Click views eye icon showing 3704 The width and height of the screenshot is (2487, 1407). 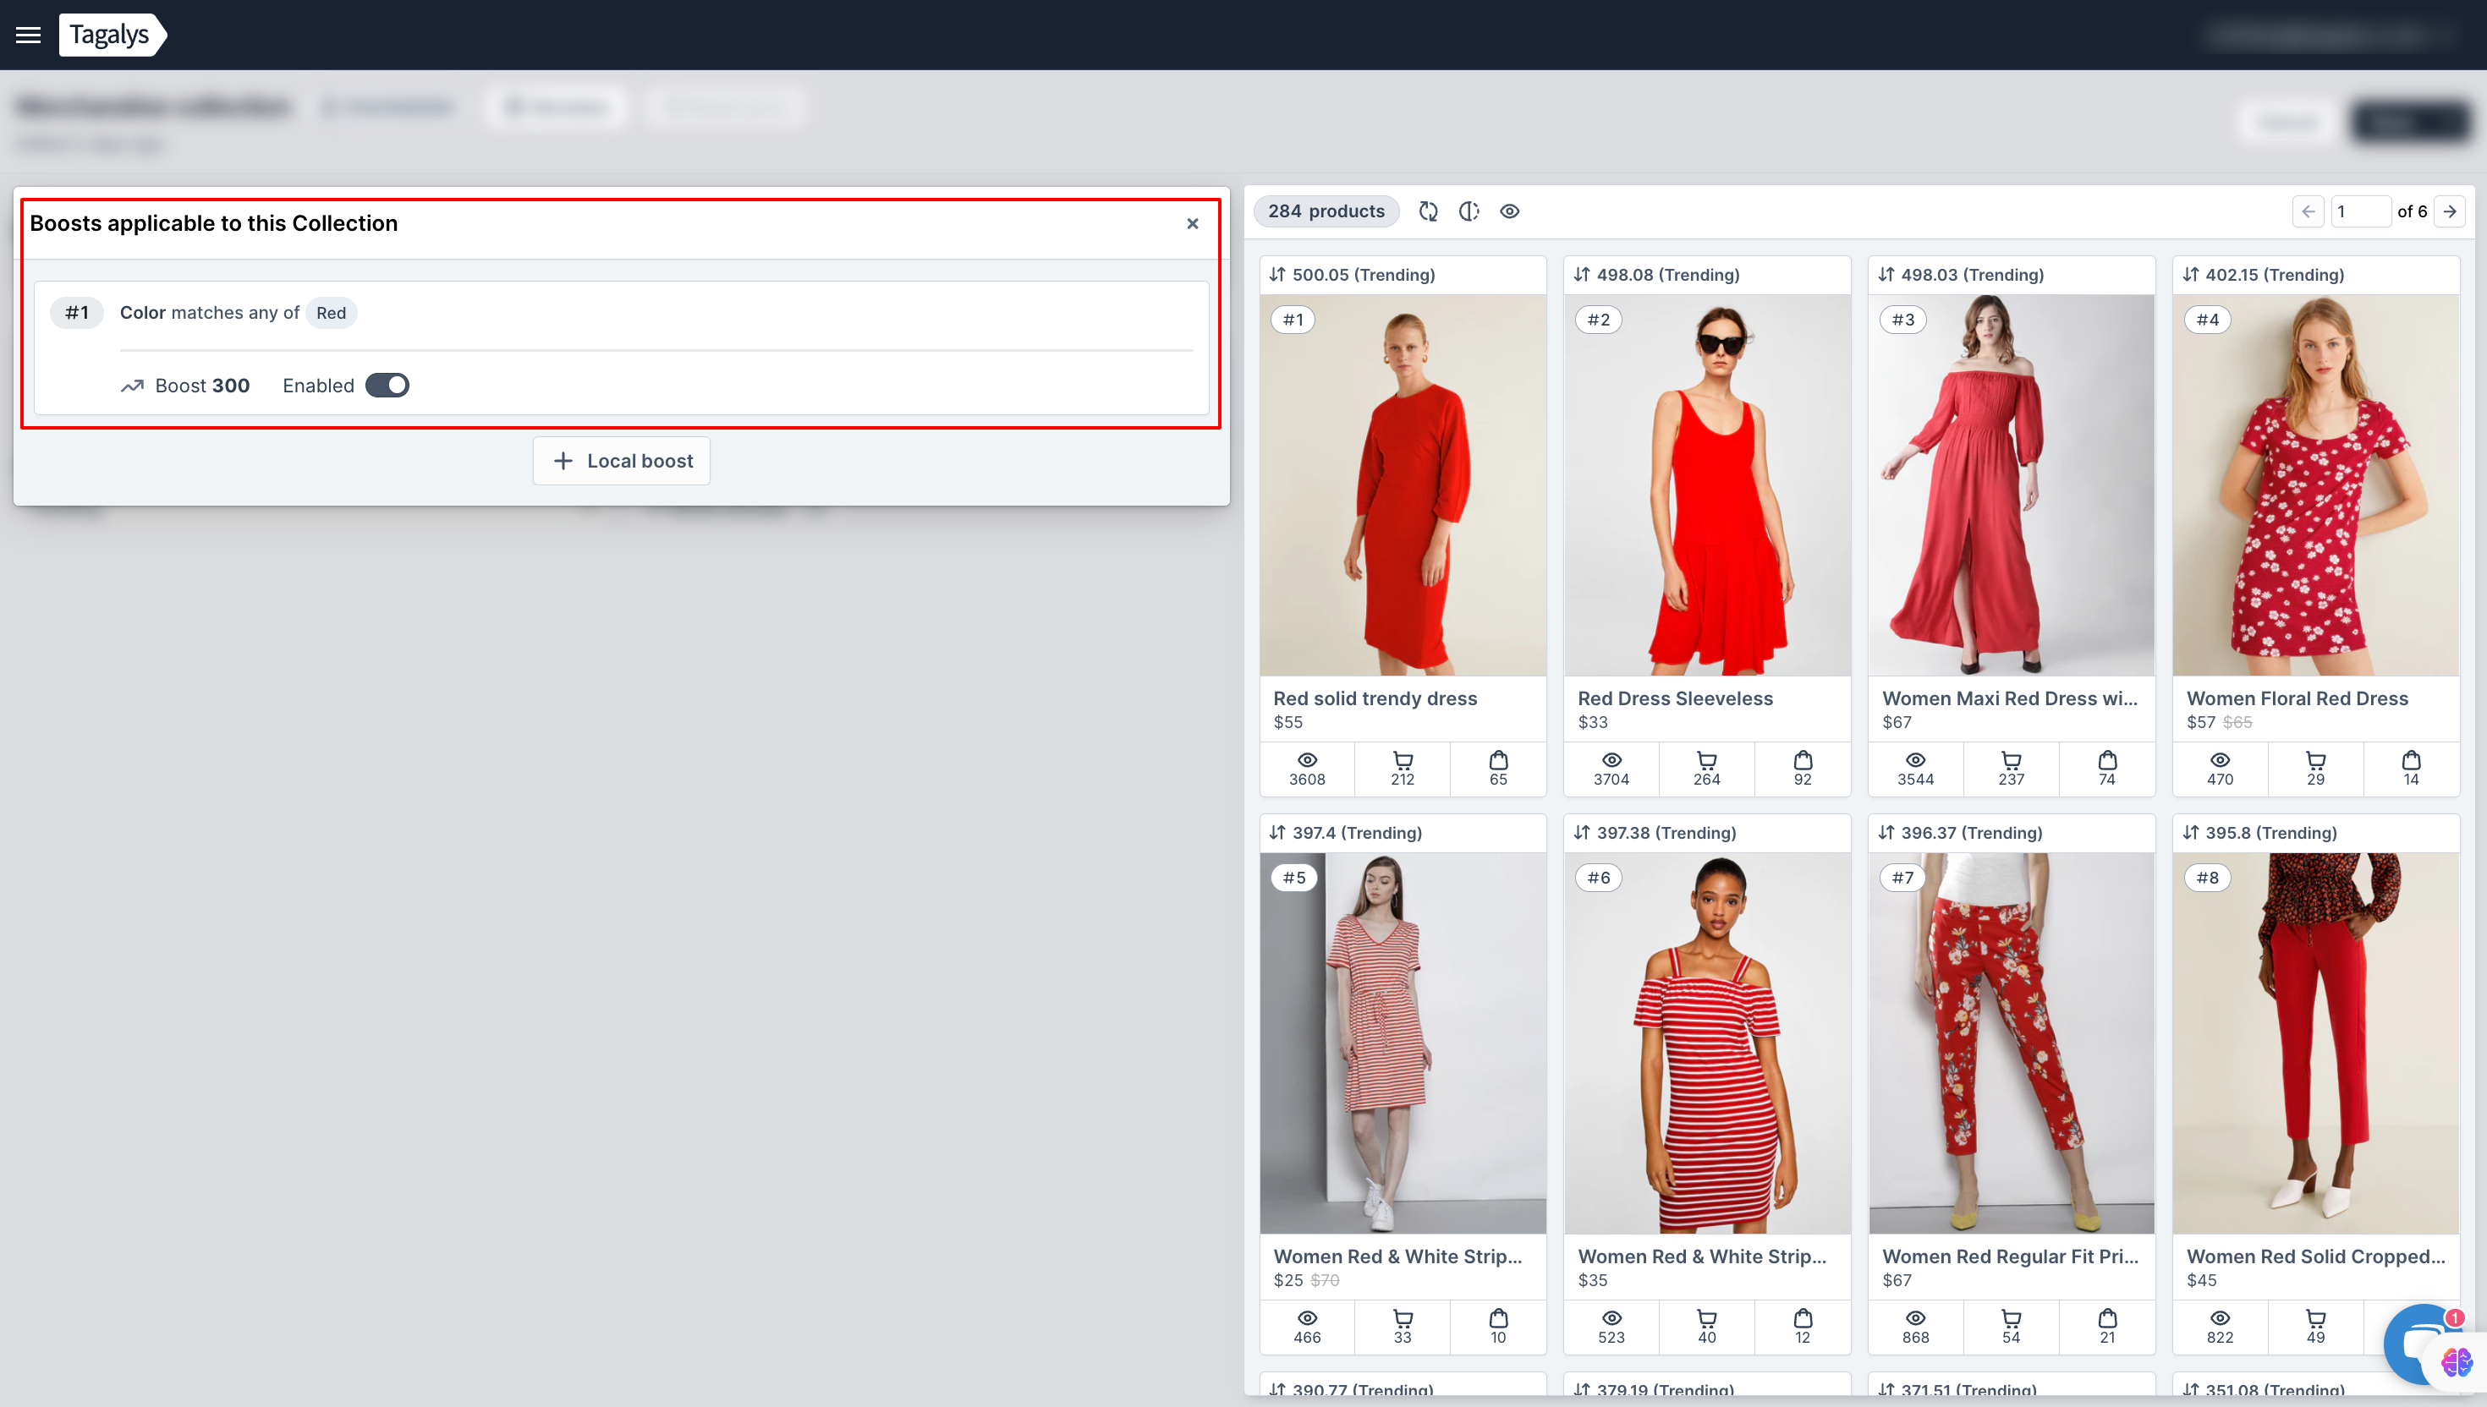[x=1611, y=760]
